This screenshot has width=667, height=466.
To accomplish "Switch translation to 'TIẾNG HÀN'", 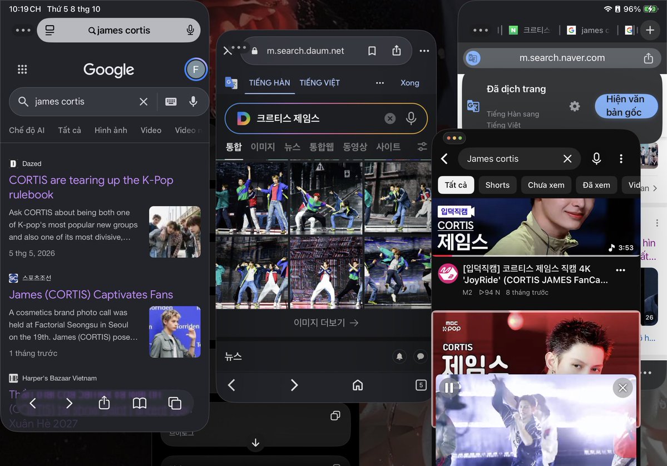I will (269, 83).
